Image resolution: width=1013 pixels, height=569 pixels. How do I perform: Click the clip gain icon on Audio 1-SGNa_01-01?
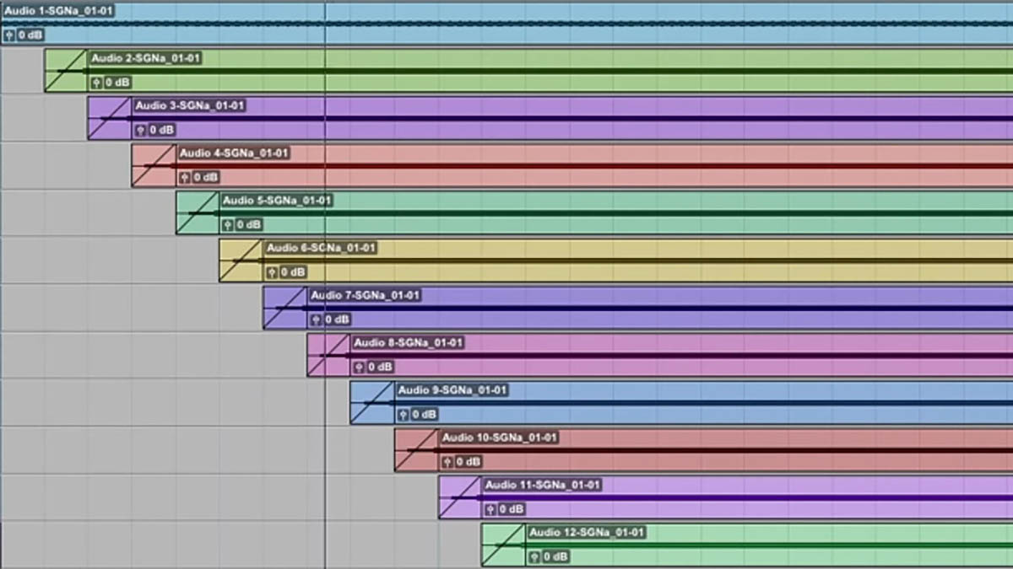coord(9,35)
